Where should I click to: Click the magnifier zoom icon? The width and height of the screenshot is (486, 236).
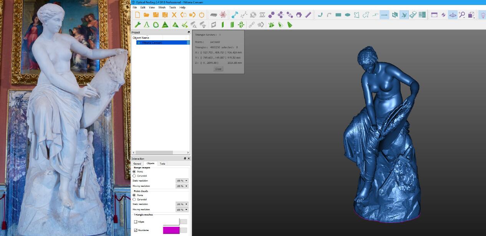[x=462, y=15]
